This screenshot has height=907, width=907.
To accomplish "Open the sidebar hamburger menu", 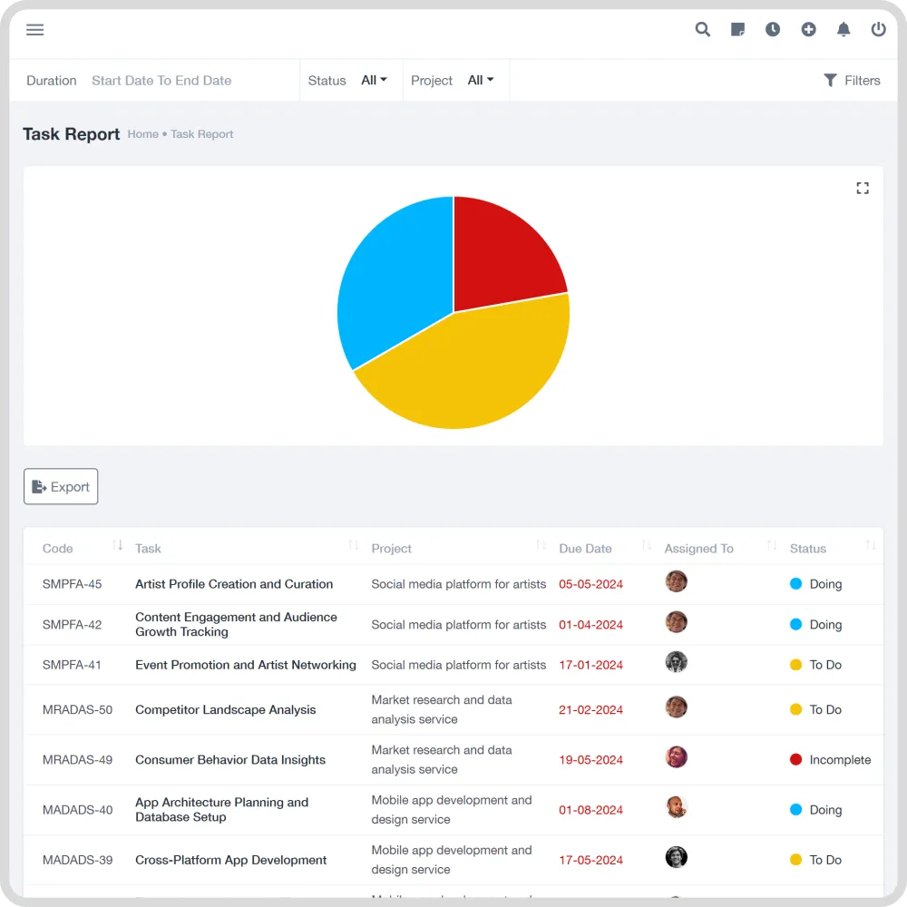I will pyautogui.click(x=34, y=29).
